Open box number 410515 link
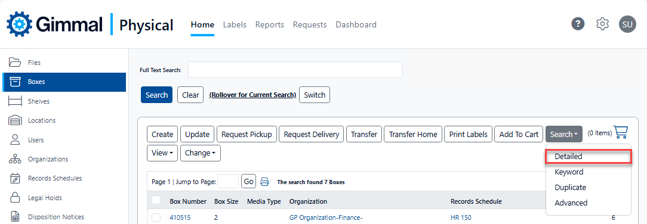This screenshot has height=224, width=647. [x=180, y=218]
